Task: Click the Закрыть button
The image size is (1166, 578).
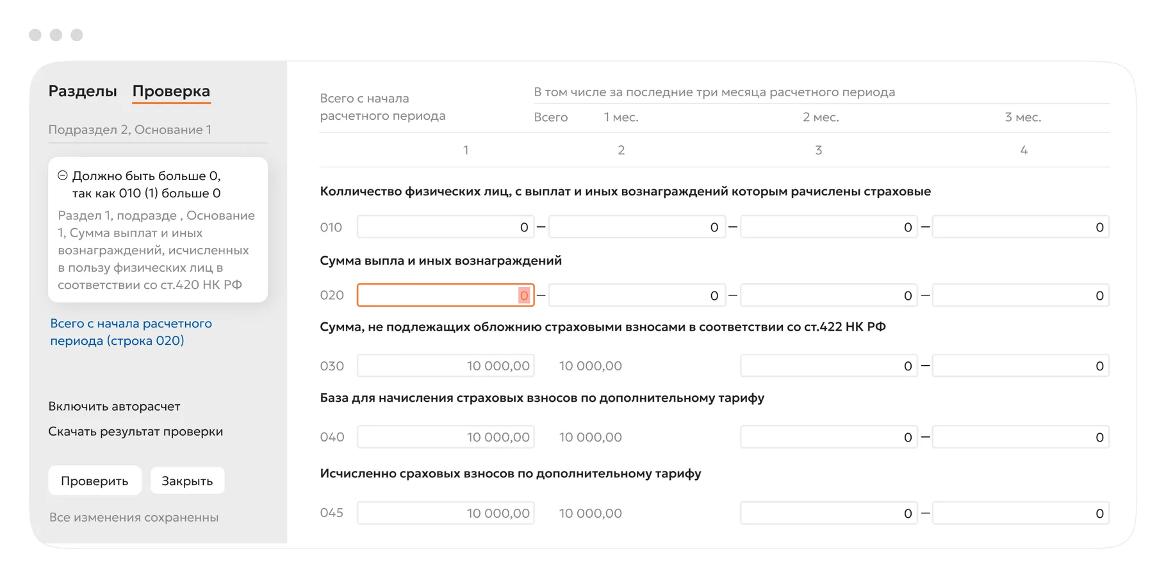Action: coord(187,481)
